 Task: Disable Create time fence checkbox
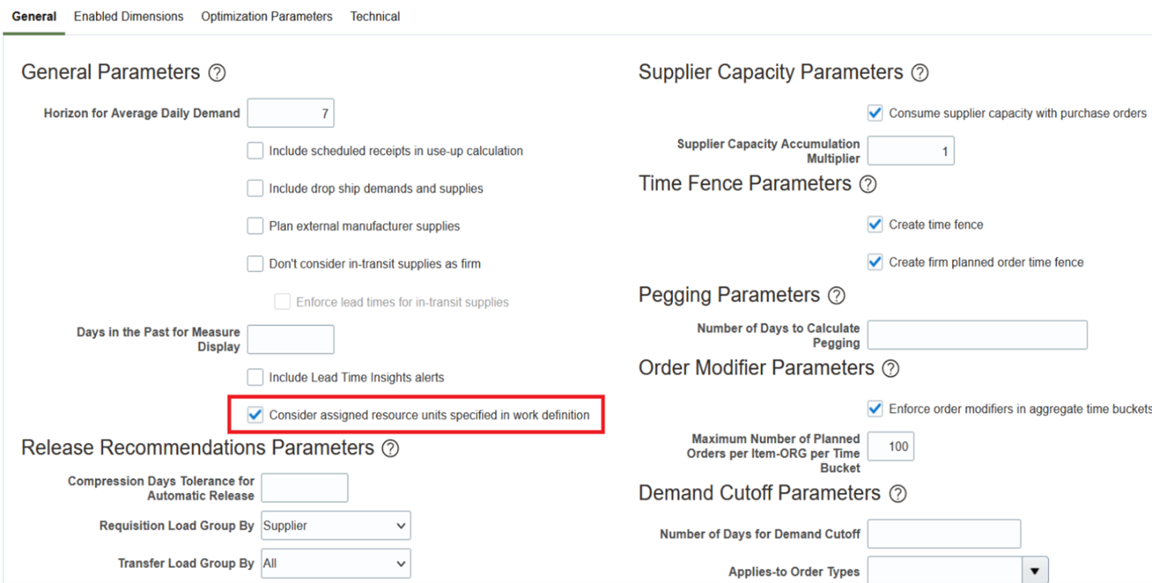click(x=875, y=225)
